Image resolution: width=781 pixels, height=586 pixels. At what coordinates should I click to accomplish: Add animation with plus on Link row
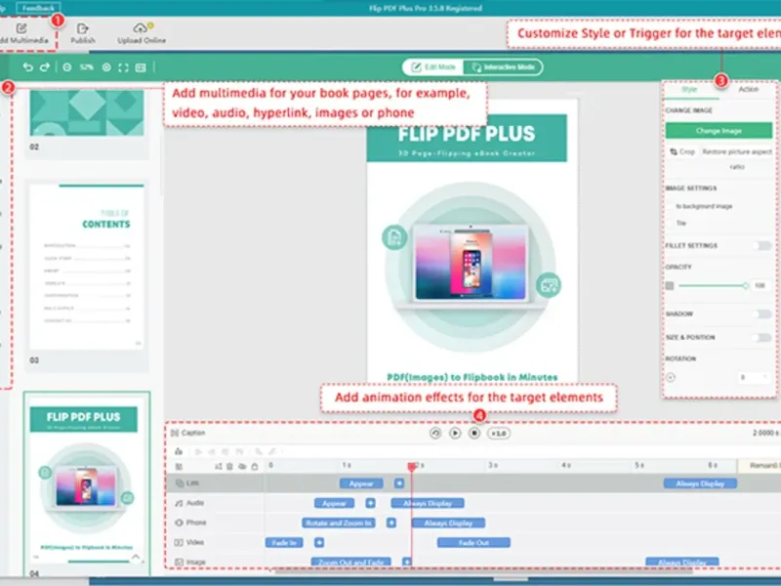(x=399, y=483)
